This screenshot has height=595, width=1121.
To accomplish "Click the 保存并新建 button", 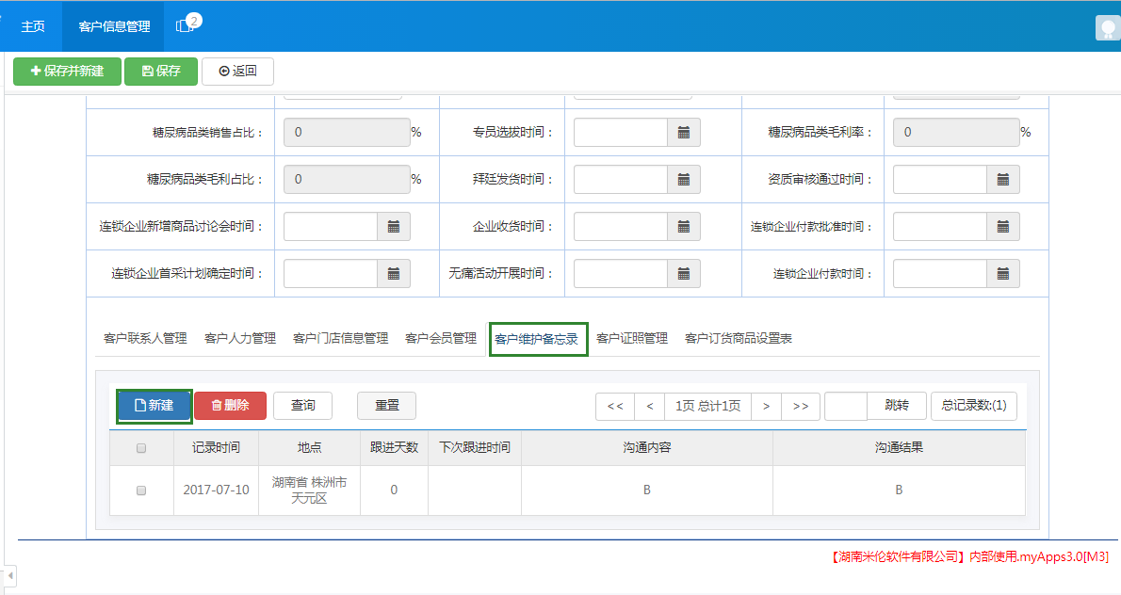I will 66,71.
